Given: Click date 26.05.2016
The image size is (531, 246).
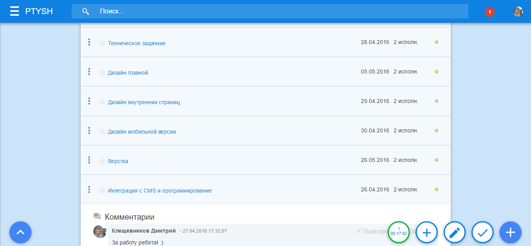Looking at the screenshot, I should (x=375, y=160).
